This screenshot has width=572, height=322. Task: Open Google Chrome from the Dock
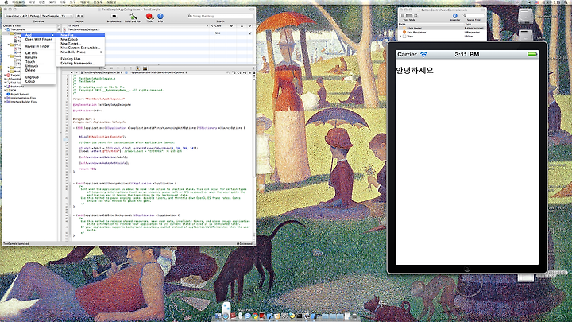pyautogui.click(x=255, y=316)
